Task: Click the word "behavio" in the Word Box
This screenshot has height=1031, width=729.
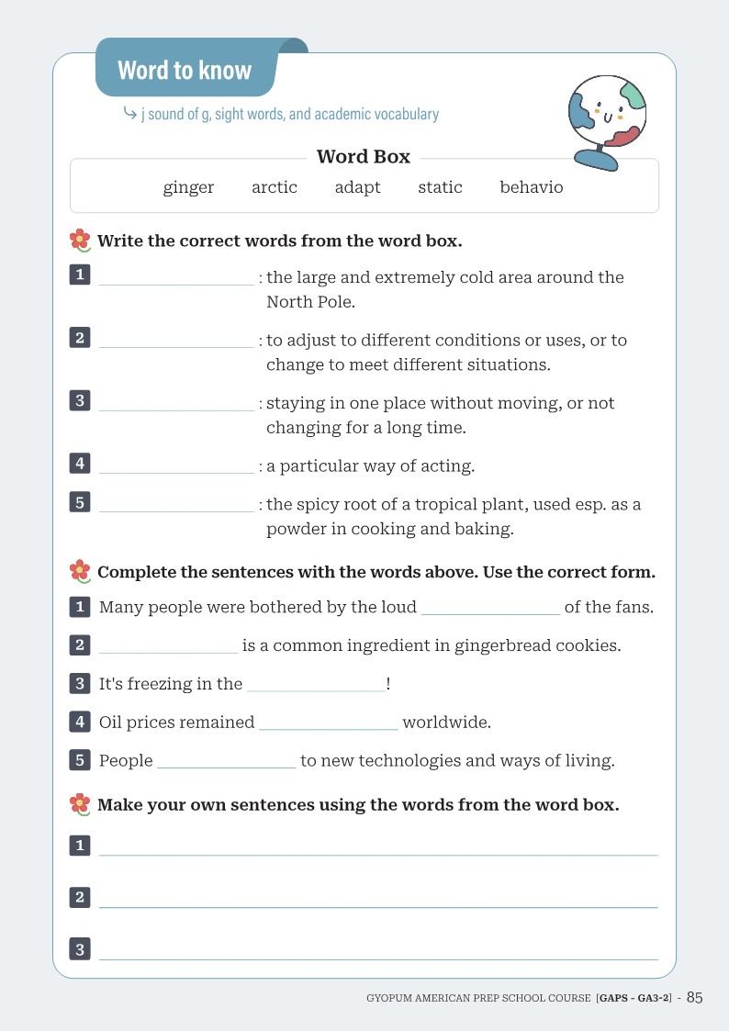Action: (532, 187)
